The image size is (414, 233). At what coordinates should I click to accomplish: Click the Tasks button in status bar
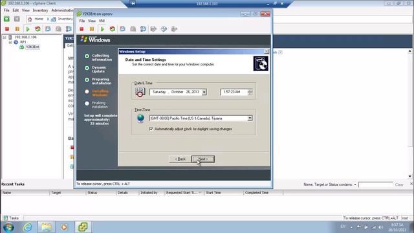(12, 218)
